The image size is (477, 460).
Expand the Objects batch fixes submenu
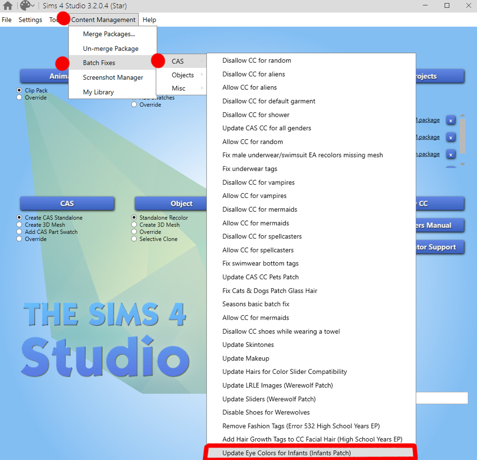183,75
